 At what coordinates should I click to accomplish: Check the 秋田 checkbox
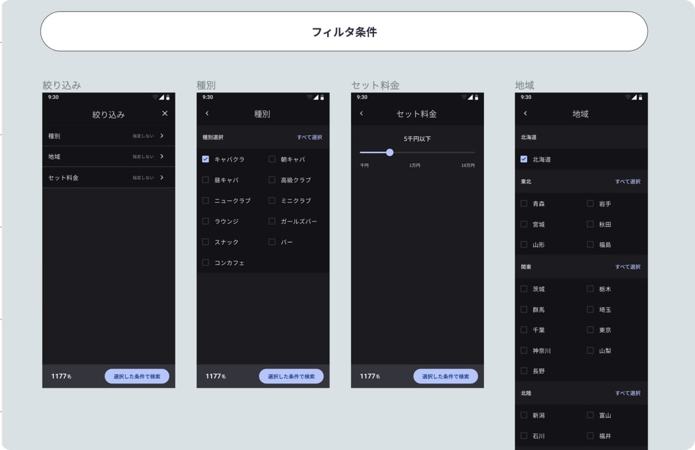click(x=590, y=224)
